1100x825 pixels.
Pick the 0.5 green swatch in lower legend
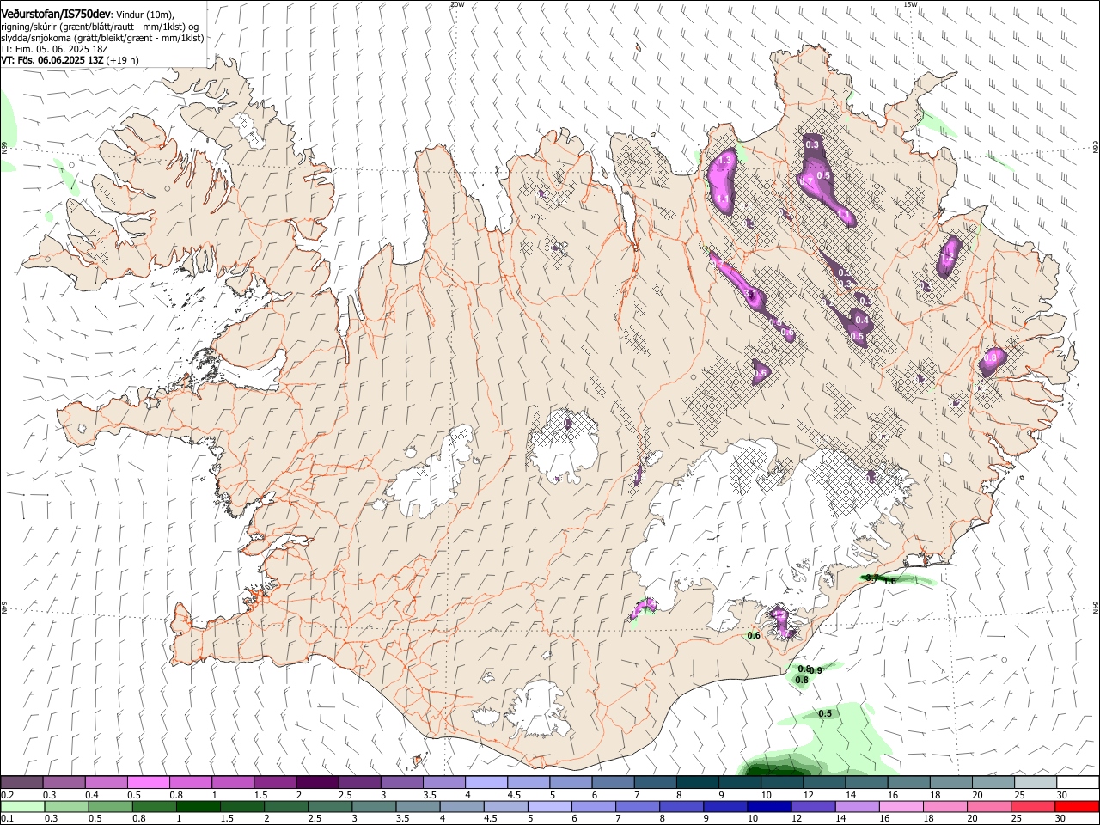(110, 806)
